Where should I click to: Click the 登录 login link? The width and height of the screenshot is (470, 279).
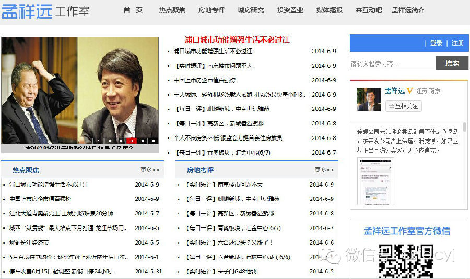[x=436, y=43]
